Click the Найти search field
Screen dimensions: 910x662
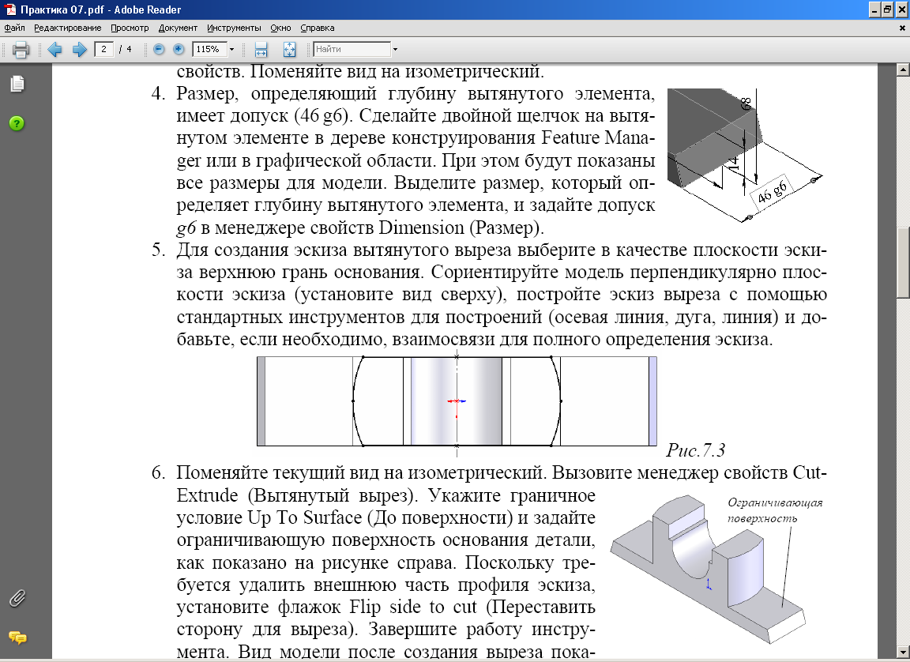pos(352,49)
